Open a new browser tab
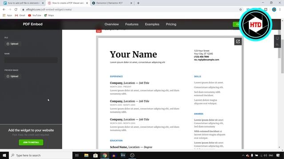Image resolution: width=284 pixels, height=159 pixels. click(138, 3)
